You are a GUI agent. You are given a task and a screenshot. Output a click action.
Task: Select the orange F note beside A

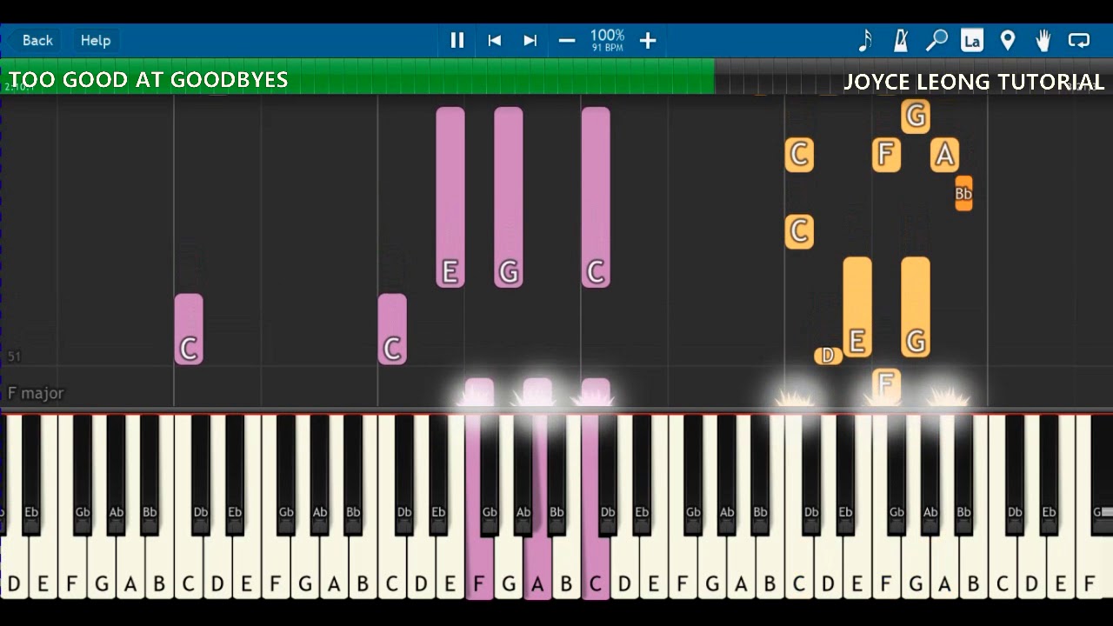886,155
